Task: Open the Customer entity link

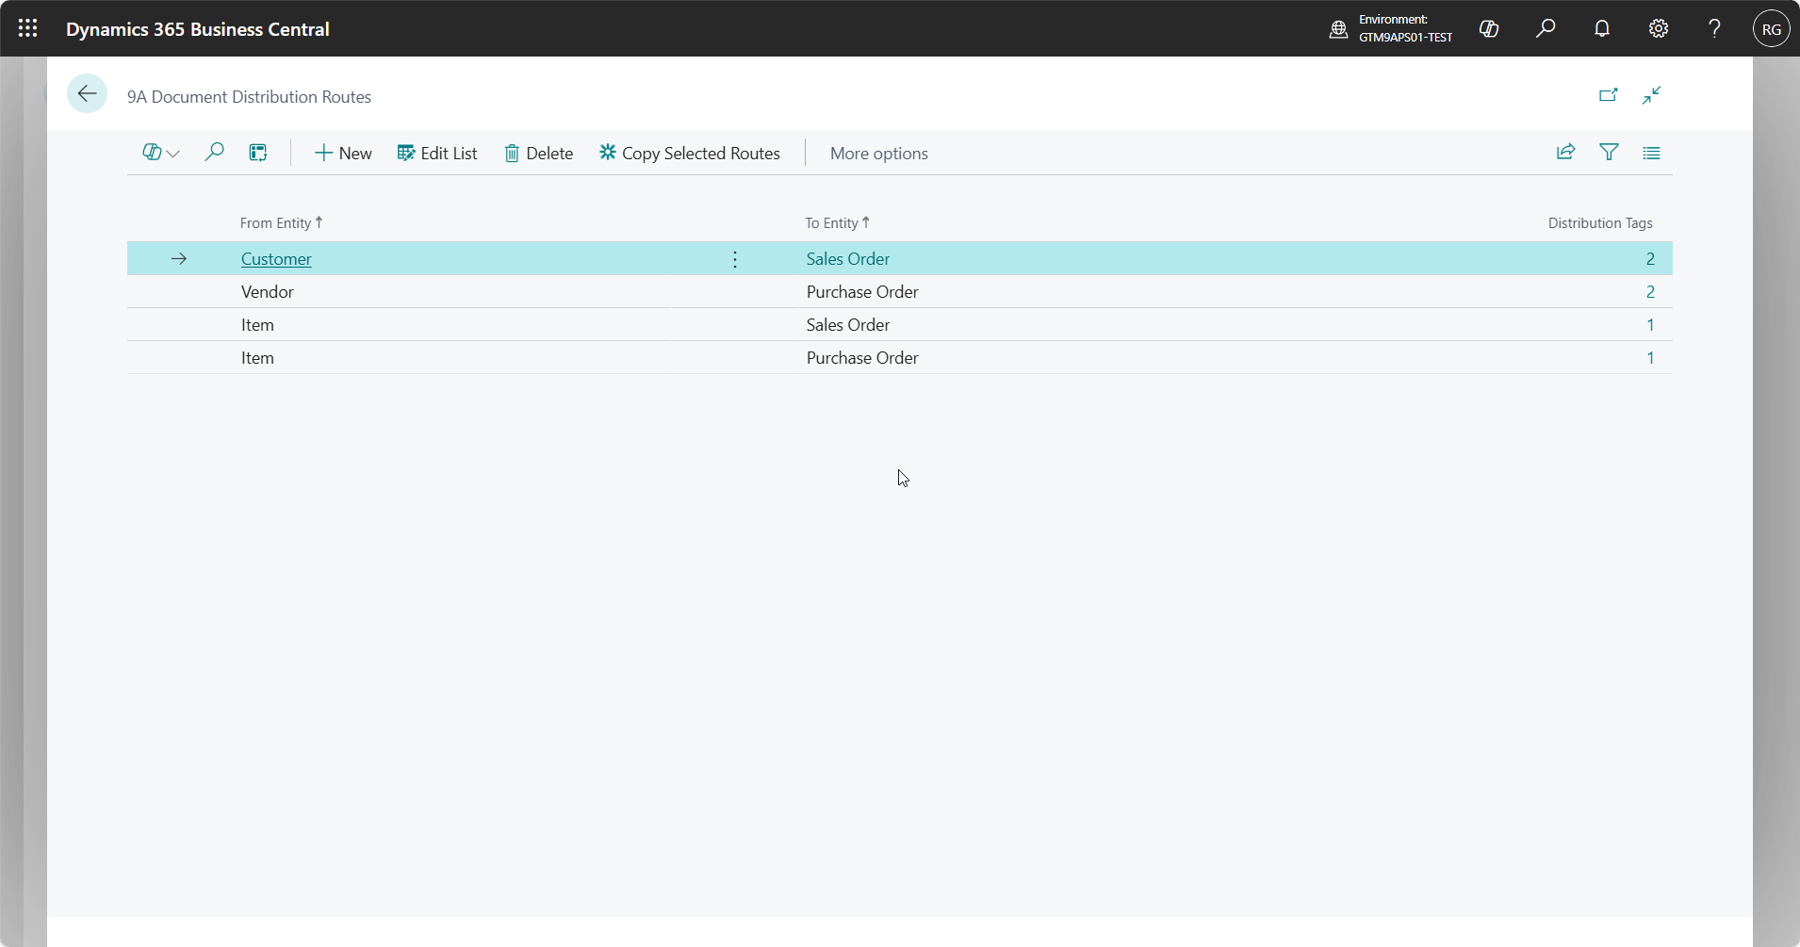Action: [x=276, y=259]
